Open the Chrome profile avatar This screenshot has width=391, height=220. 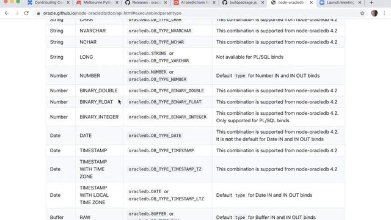pos(375,13)
